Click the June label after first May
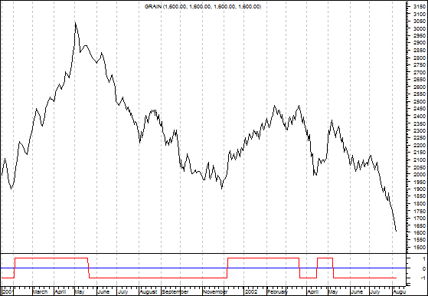Viewport: 428px width, 296px height. (x=103, y=292)
